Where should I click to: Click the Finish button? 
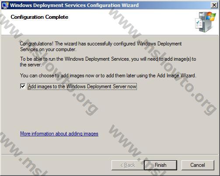[x=161, y=165]
